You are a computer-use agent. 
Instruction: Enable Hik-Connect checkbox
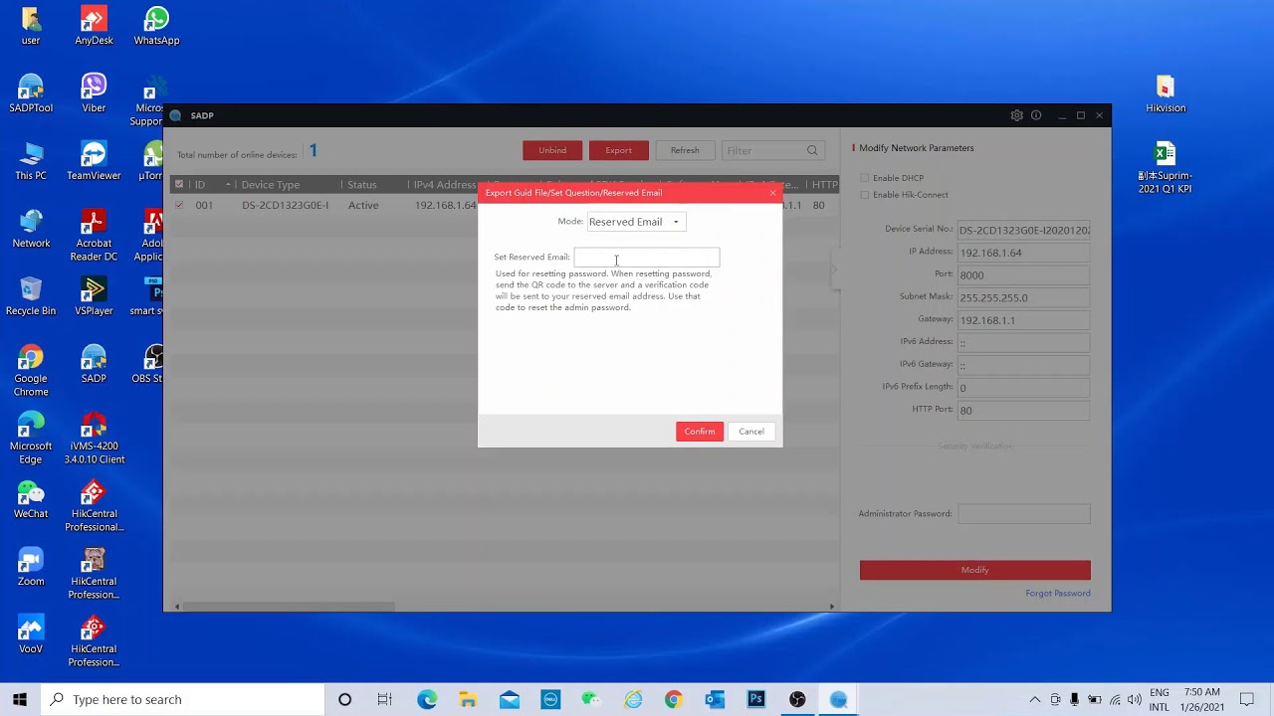[x=864, y=195]
